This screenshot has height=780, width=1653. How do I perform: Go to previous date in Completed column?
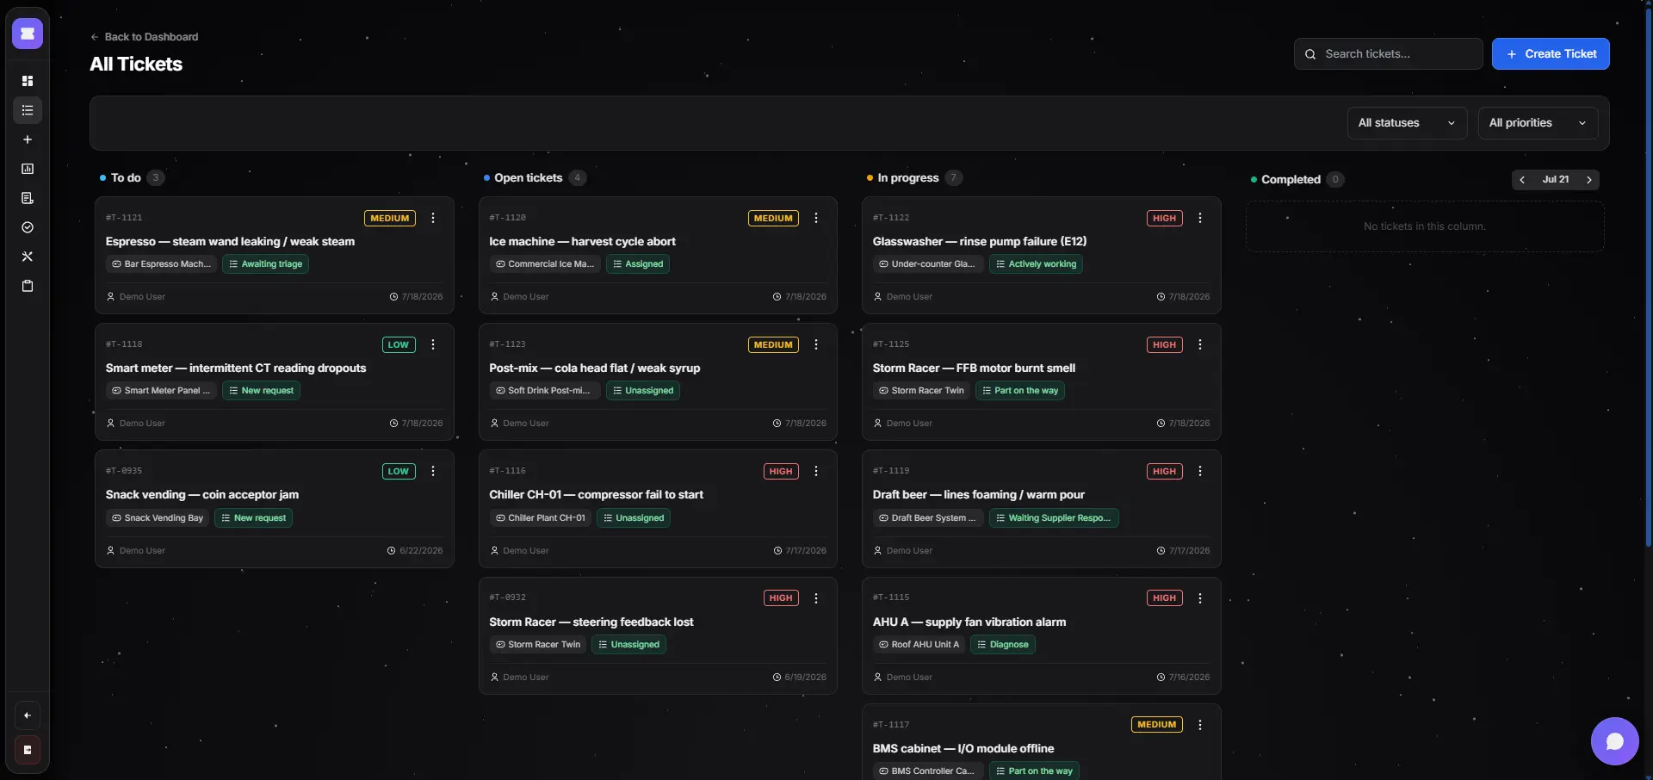(x=1522, y=180)
